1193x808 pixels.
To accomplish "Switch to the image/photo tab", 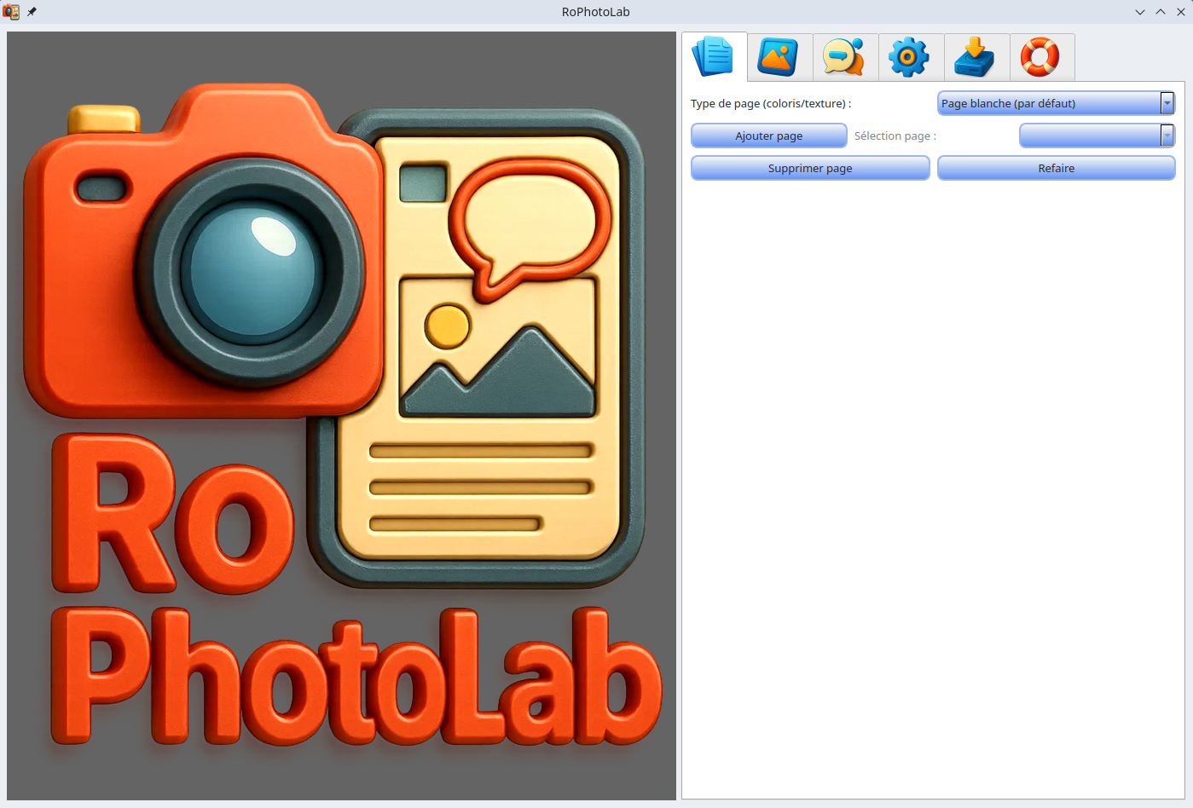I will pyautogui.click(x=779, y=57).
